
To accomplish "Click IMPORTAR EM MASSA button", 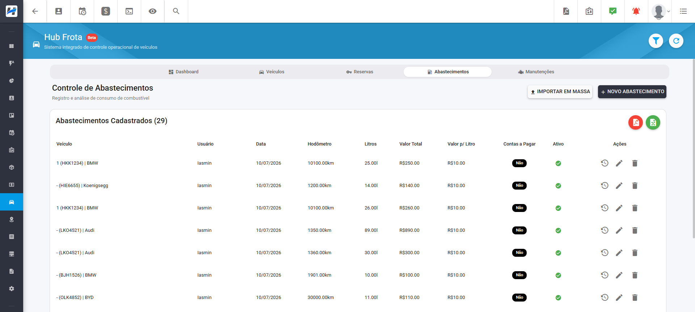I will [x=560, y=92].
